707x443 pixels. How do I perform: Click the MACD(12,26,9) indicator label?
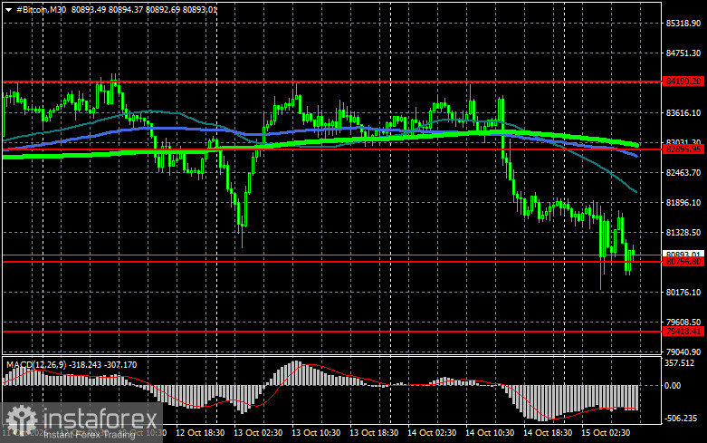click(x=34, y=364)
